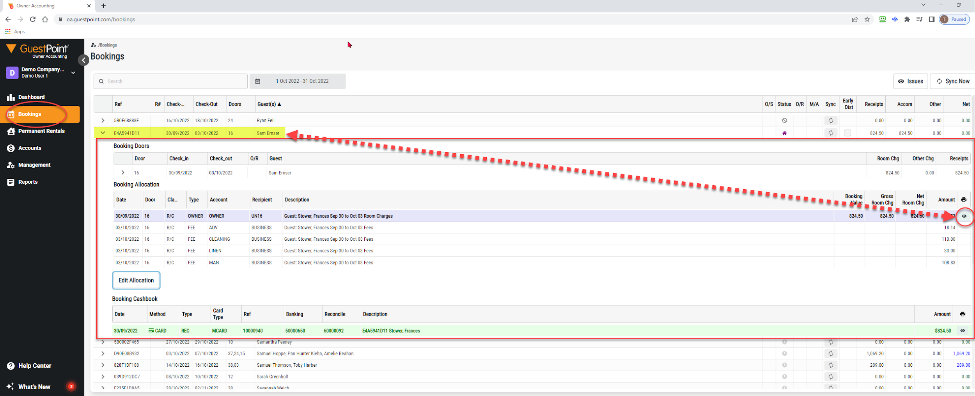Click the browser Back button
The height and width of the screenshot is (396, 975).
(x=8, y=19)
